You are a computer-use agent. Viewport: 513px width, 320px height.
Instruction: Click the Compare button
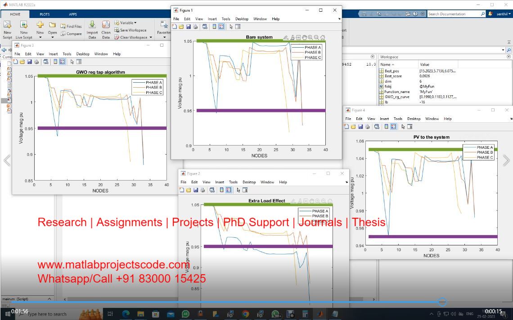coord(71,34)
